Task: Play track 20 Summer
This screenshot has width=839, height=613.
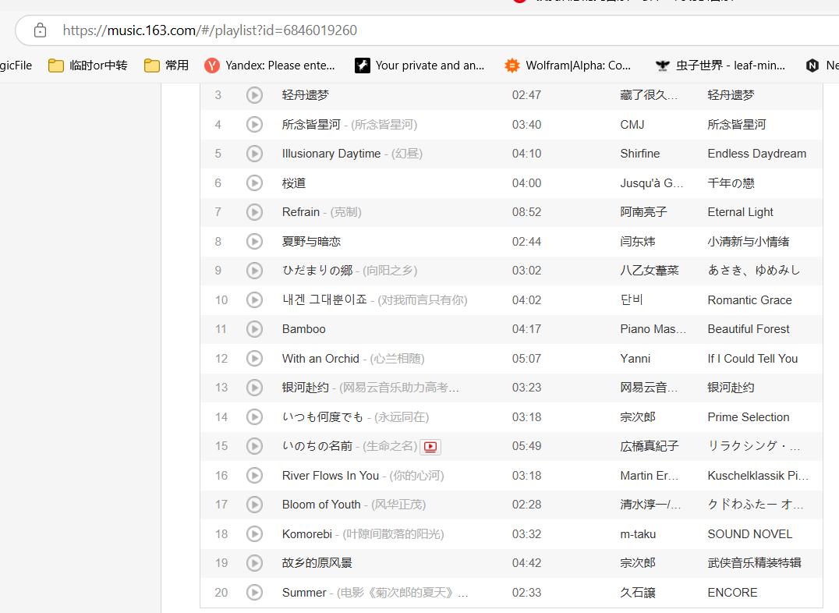Action: [254, 592]
